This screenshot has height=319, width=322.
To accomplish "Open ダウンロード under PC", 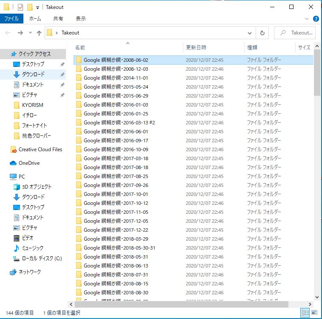I will tap(33, 197).
